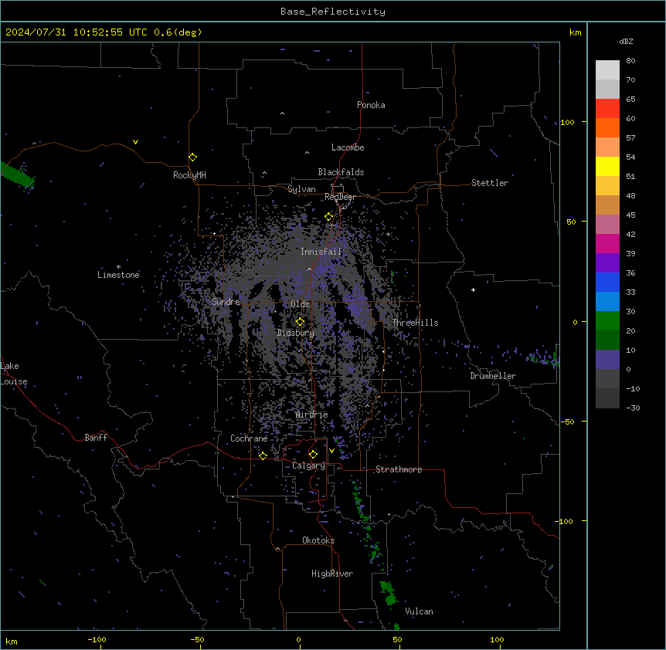Pick the yellow 54–51 dBZ legend swatch
This screenshot has width=666, height=650.
607,166
